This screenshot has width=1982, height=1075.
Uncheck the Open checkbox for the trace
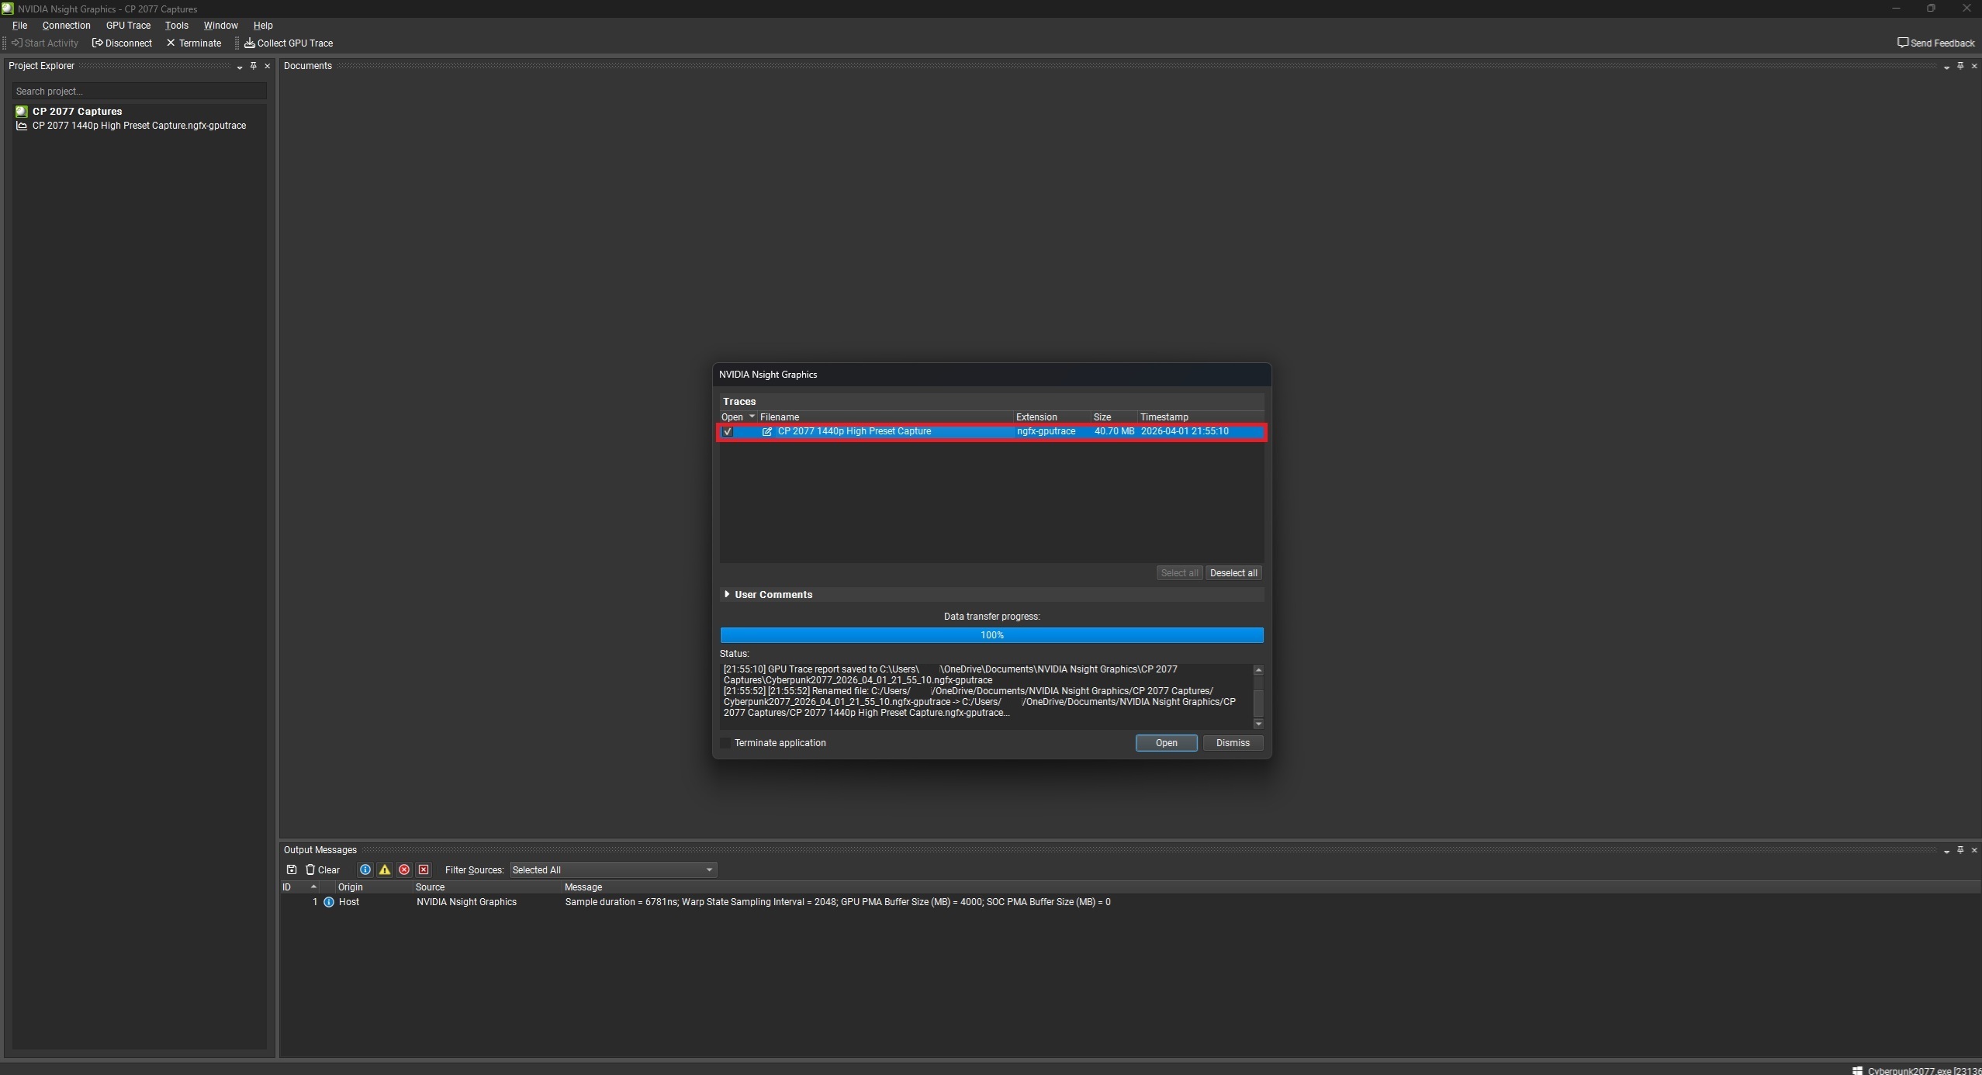pyautogui.click(x=728, y=432)
